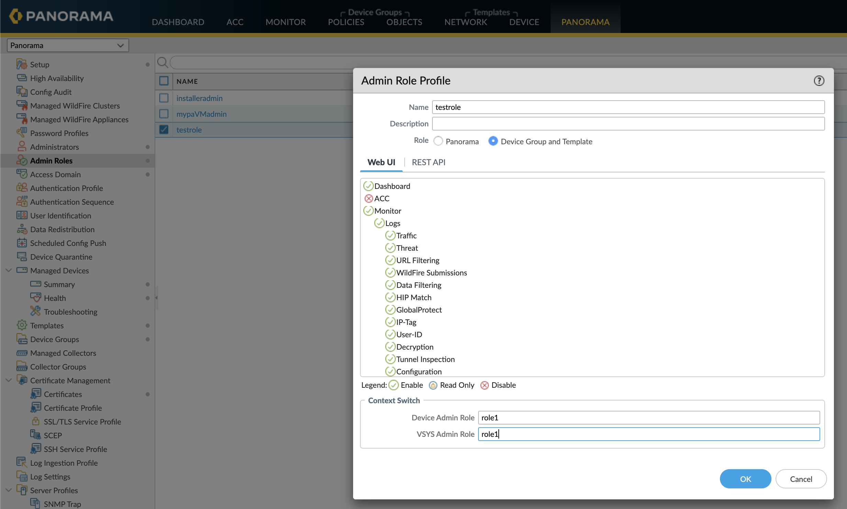Image resolution: width=847 pixels, height=509 pixels.
Task: Collapse the Managed Devices tree
Action: [9, 271]
